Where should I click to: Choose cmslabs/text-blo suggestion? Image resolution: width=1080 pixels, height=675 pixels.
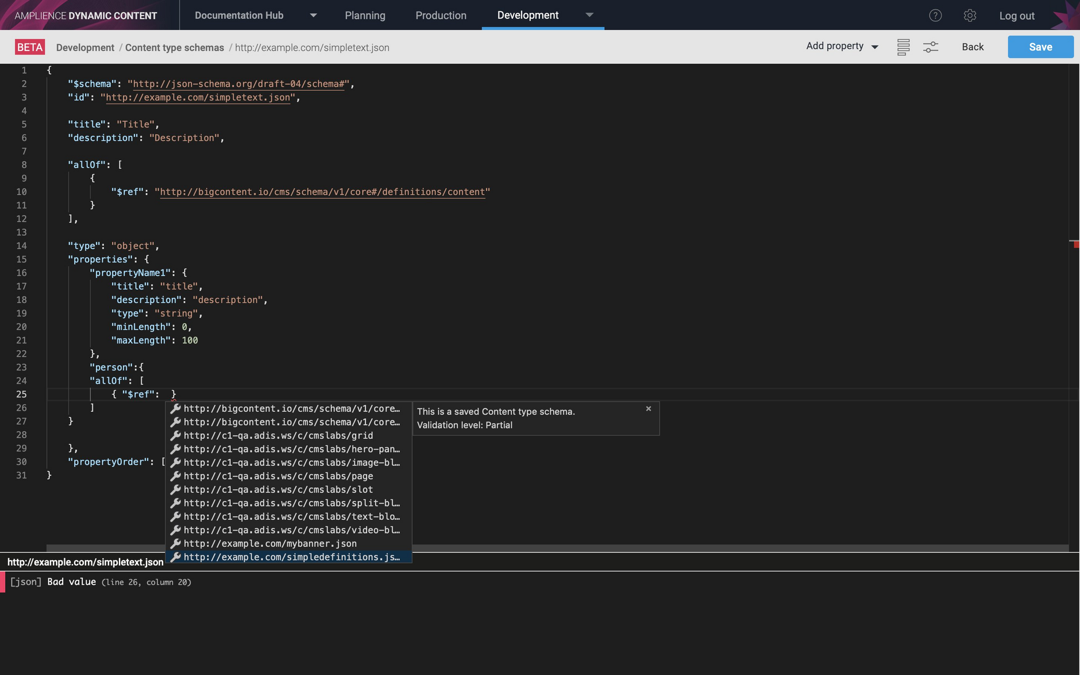288,516
